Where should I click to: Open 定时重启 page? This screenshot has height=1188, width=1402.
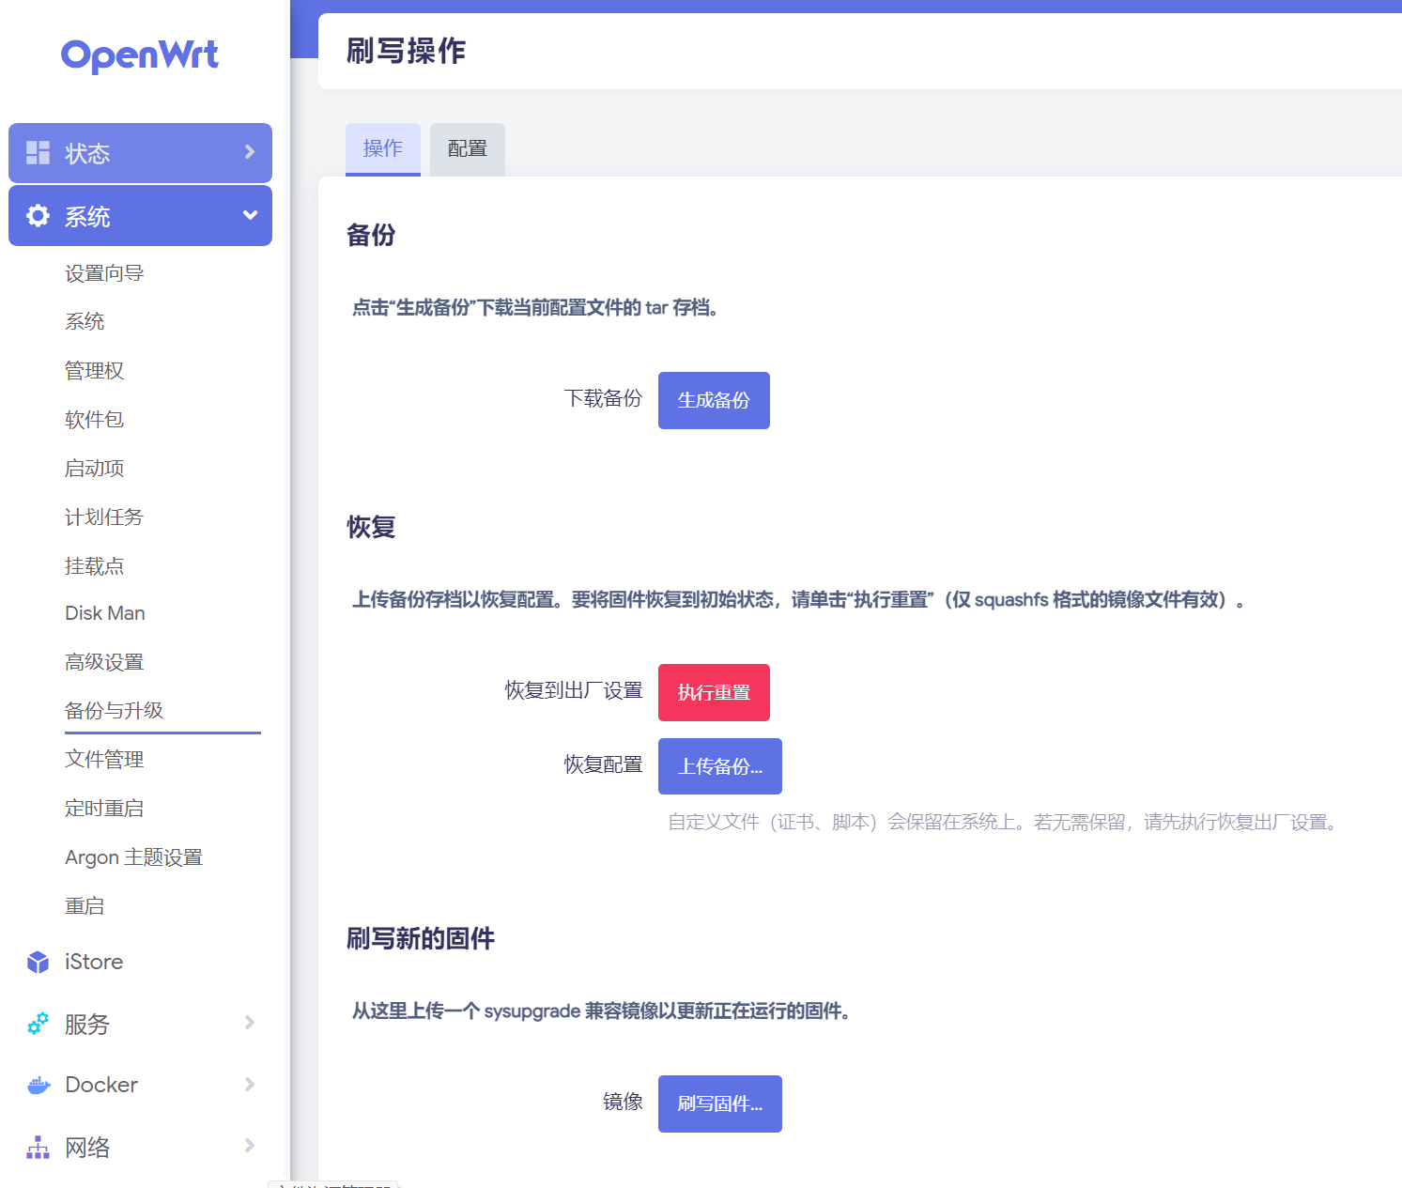tap(104, 809)
